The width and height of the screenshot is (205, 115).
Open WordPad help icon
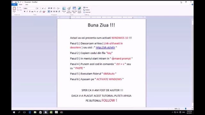192,4
